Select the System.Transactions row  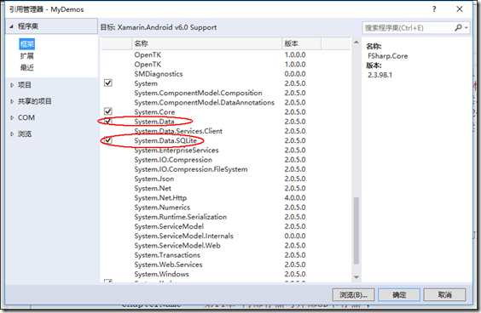pos(226,255)
